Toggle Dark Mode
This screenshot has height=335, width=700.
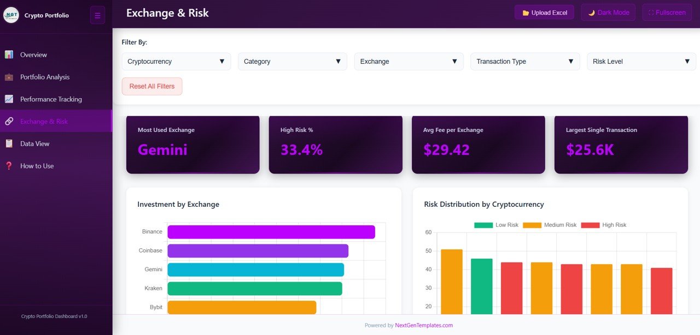pyautogui.click(x=608, y=12)
